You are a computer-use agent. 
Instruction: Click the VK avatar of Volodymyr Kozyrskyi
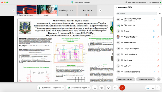click(x=118, y=19)
